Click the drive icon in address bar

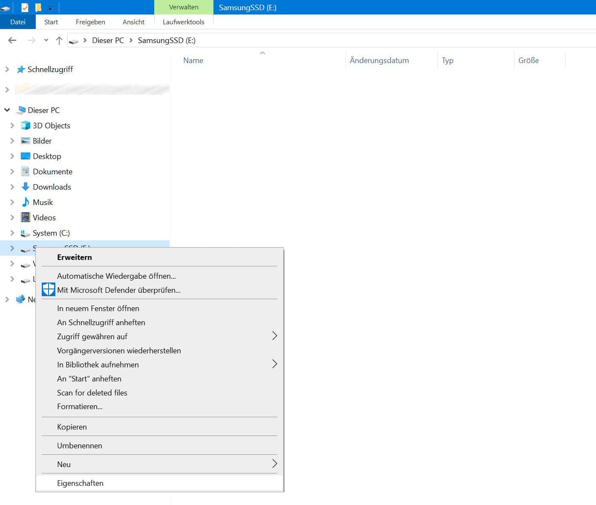tap(74, 41)
